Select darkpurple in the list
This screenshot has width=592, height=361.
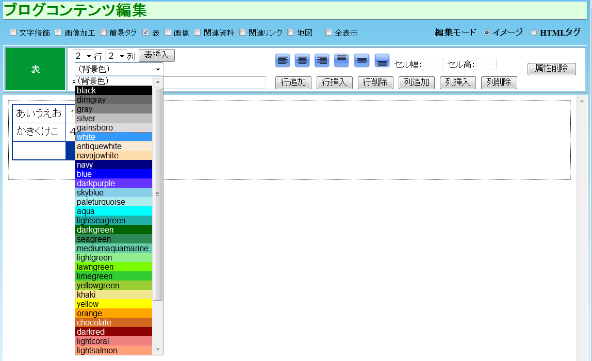pos(113,183)
